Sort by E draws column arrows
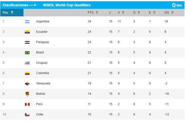Screen dimensions: 185x122 (154, 12)
